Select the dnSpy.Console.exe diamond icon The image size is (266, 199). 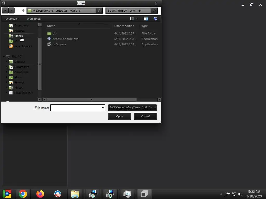click(x=49, y=39)
